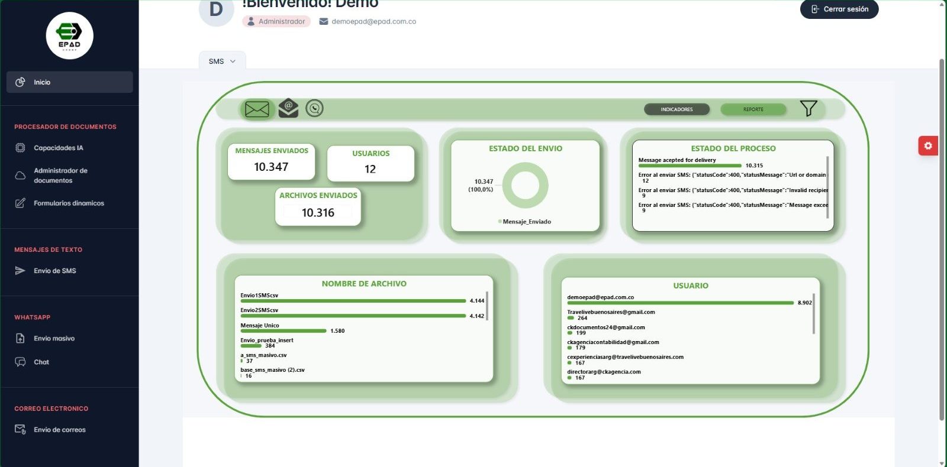Select the WhatsApp icon in dashboard toolbar
This screenshot has width=947, height=467.
pyautogui.click(x=314, y=108)
